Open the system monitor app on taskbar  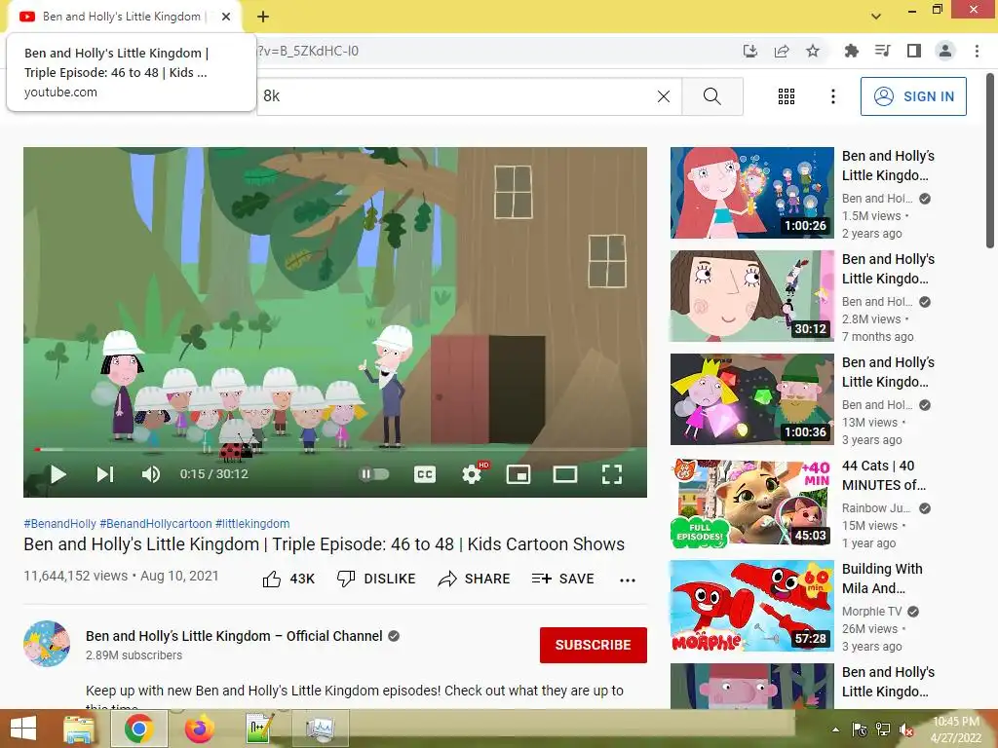(x=320, y=729)
